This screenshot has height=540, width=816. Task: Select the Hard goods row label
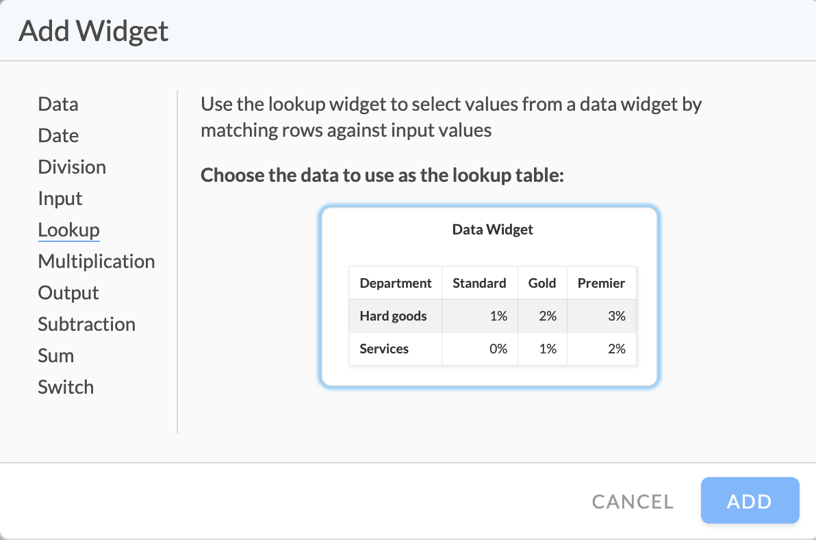pyautogui.click(x=393, y=316)
